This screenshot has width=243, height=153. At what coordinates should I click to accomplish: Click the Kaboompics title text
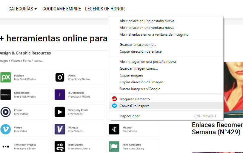(x=22, y=93)
